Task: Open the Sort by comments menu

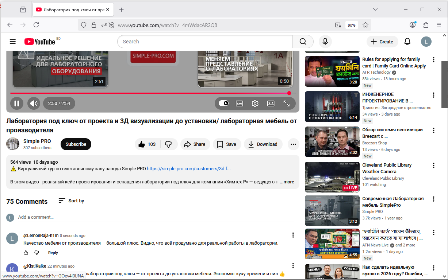Action: [72, 201]
